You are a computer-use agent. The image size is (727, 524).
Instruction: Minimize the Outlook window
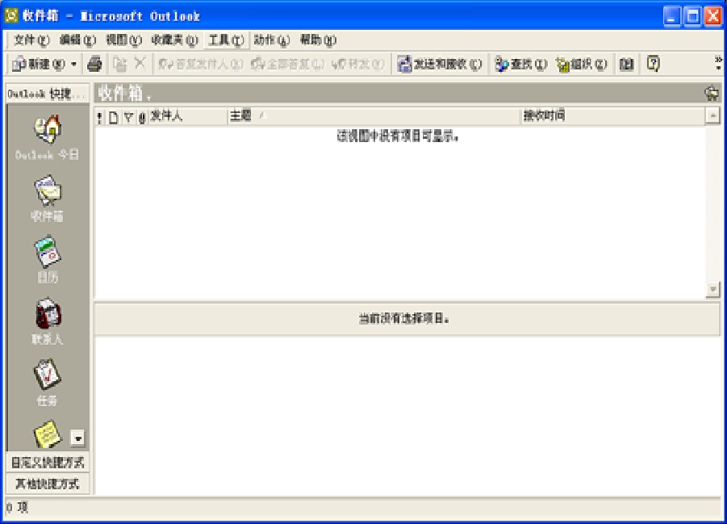click(672, 16)
